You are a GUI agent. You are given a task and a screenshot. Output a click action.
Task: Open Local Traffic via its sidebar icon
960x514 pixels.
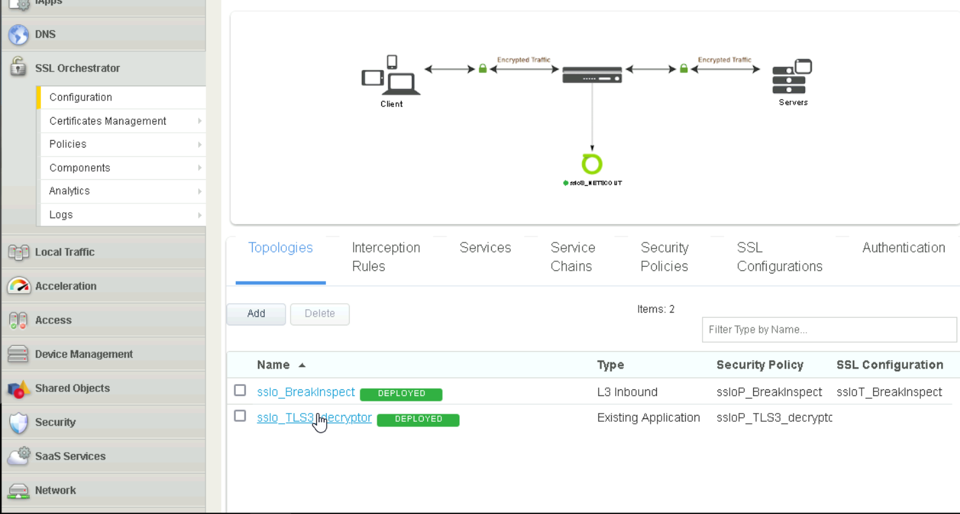pos(18,252)
